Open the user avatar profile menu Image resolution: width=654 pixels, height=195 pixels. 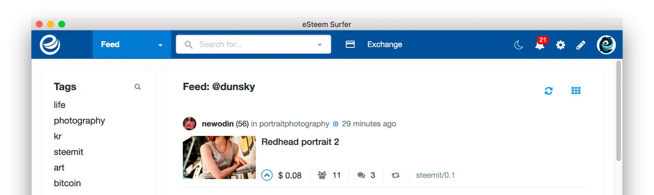[x=606, y=44]
